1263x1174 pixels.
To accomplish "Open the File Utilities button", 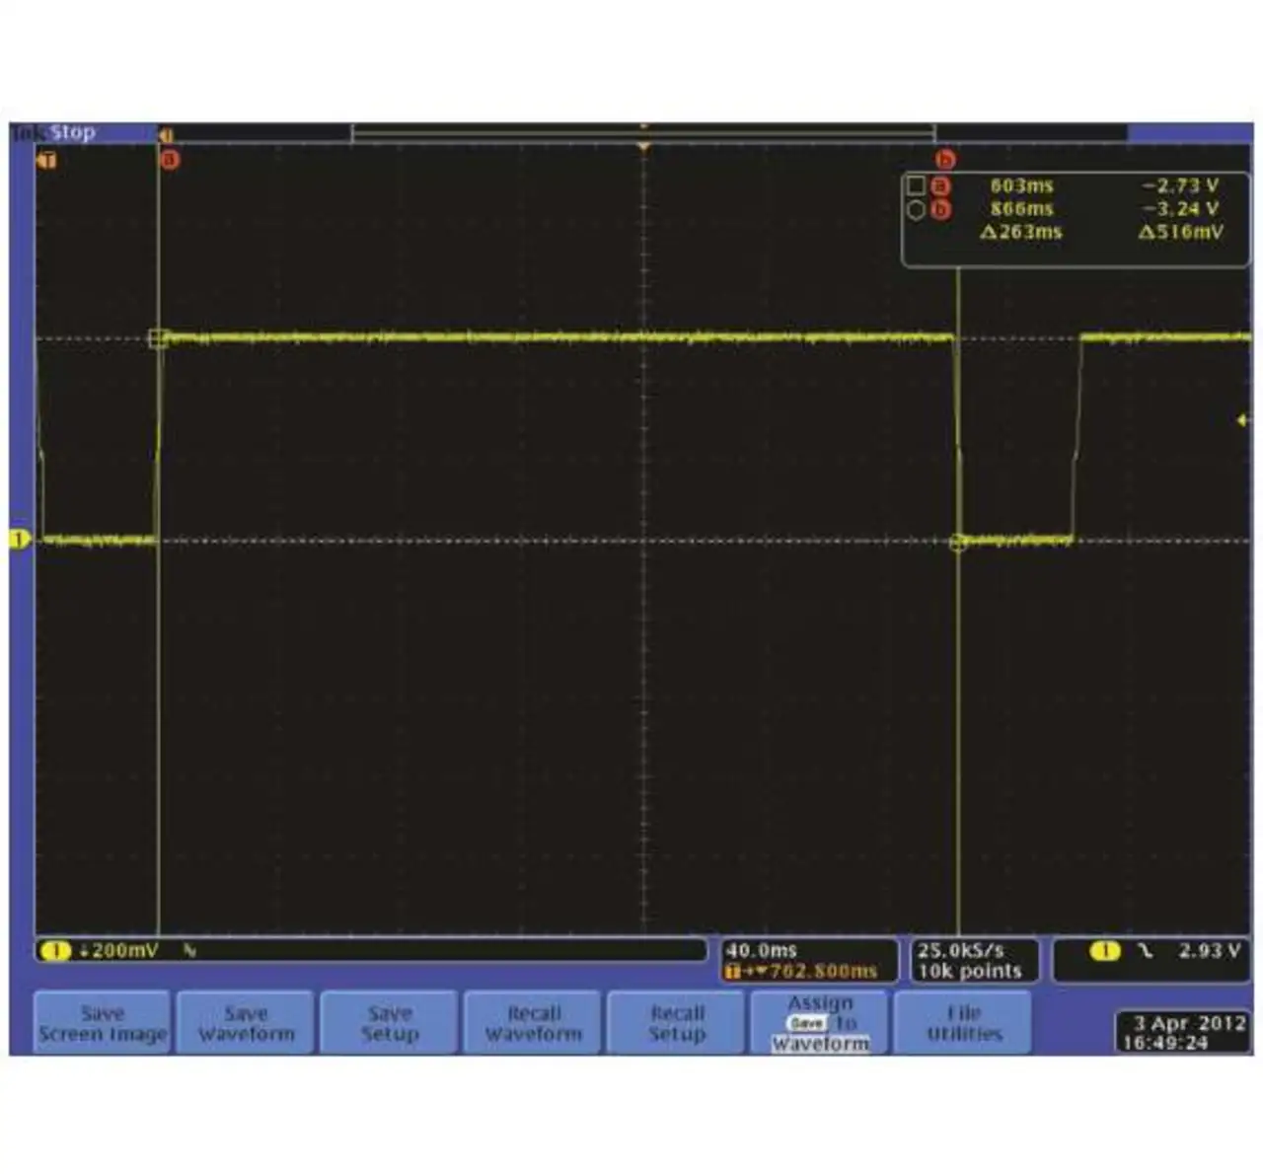I will (963, 1023).
